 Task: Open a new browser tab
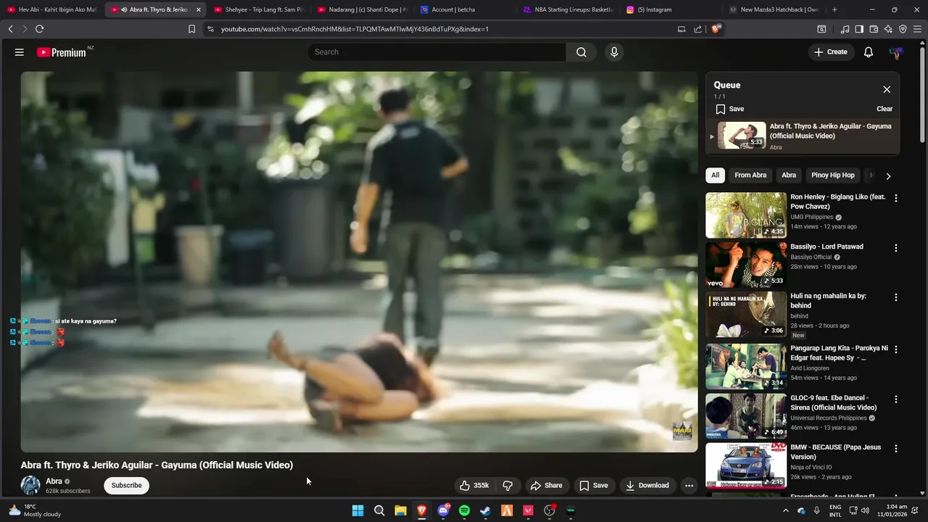pos(834,9)
